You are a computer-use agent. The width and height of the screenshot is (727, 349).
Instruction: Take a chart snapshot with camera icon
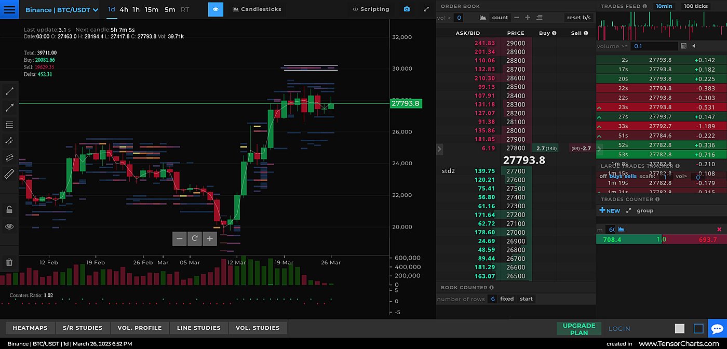(407, 9)
